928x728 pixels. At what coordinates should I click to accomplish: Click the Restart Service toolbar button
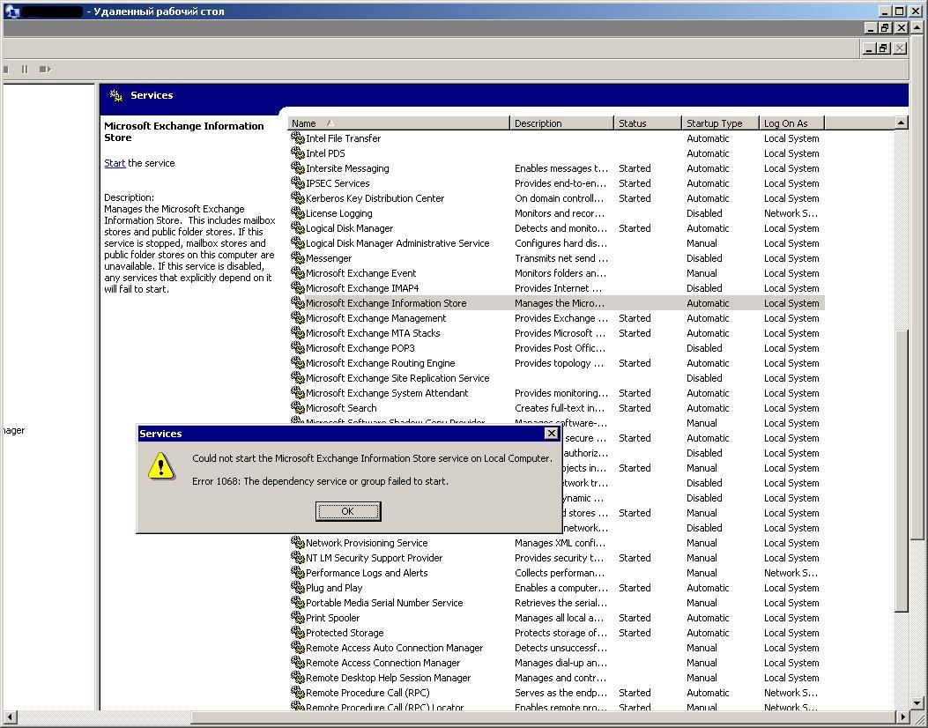45,70
